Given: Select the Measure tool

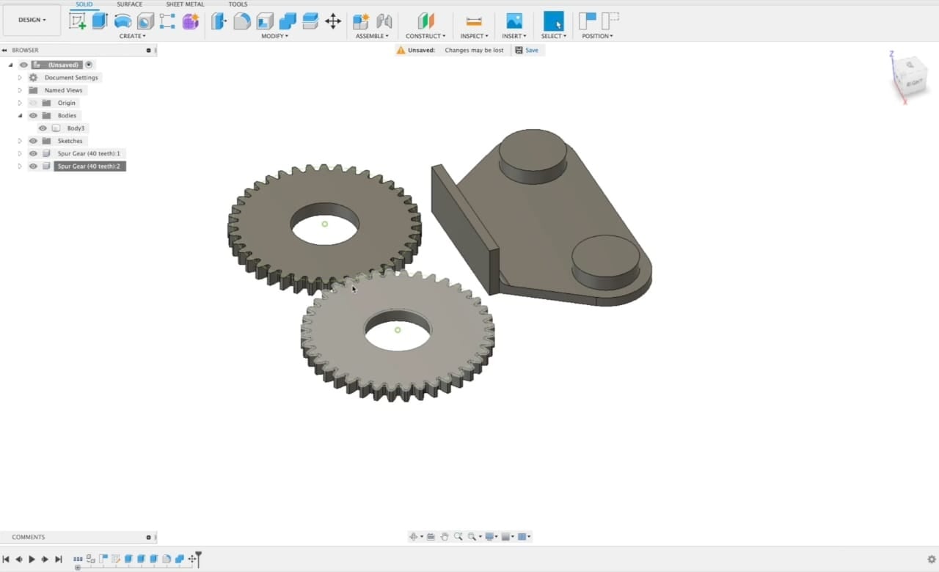Looking at the screenshot, I should (474, 21).
